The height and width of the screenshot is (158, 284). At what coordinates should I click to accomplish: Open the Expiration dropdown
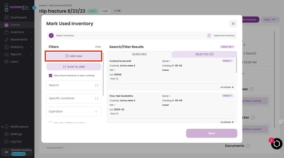74,111
